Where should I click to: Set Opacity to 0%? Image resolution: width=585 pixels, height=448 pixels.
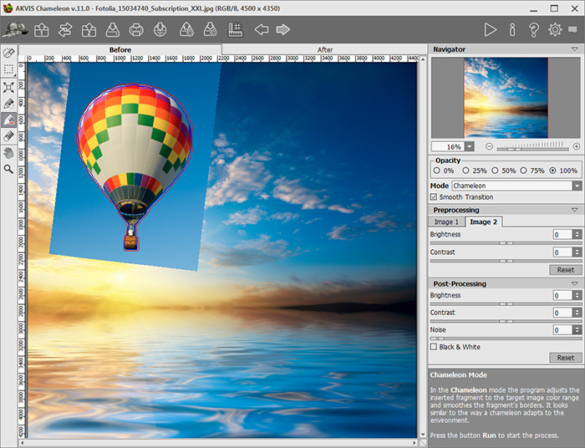point(437,171)
